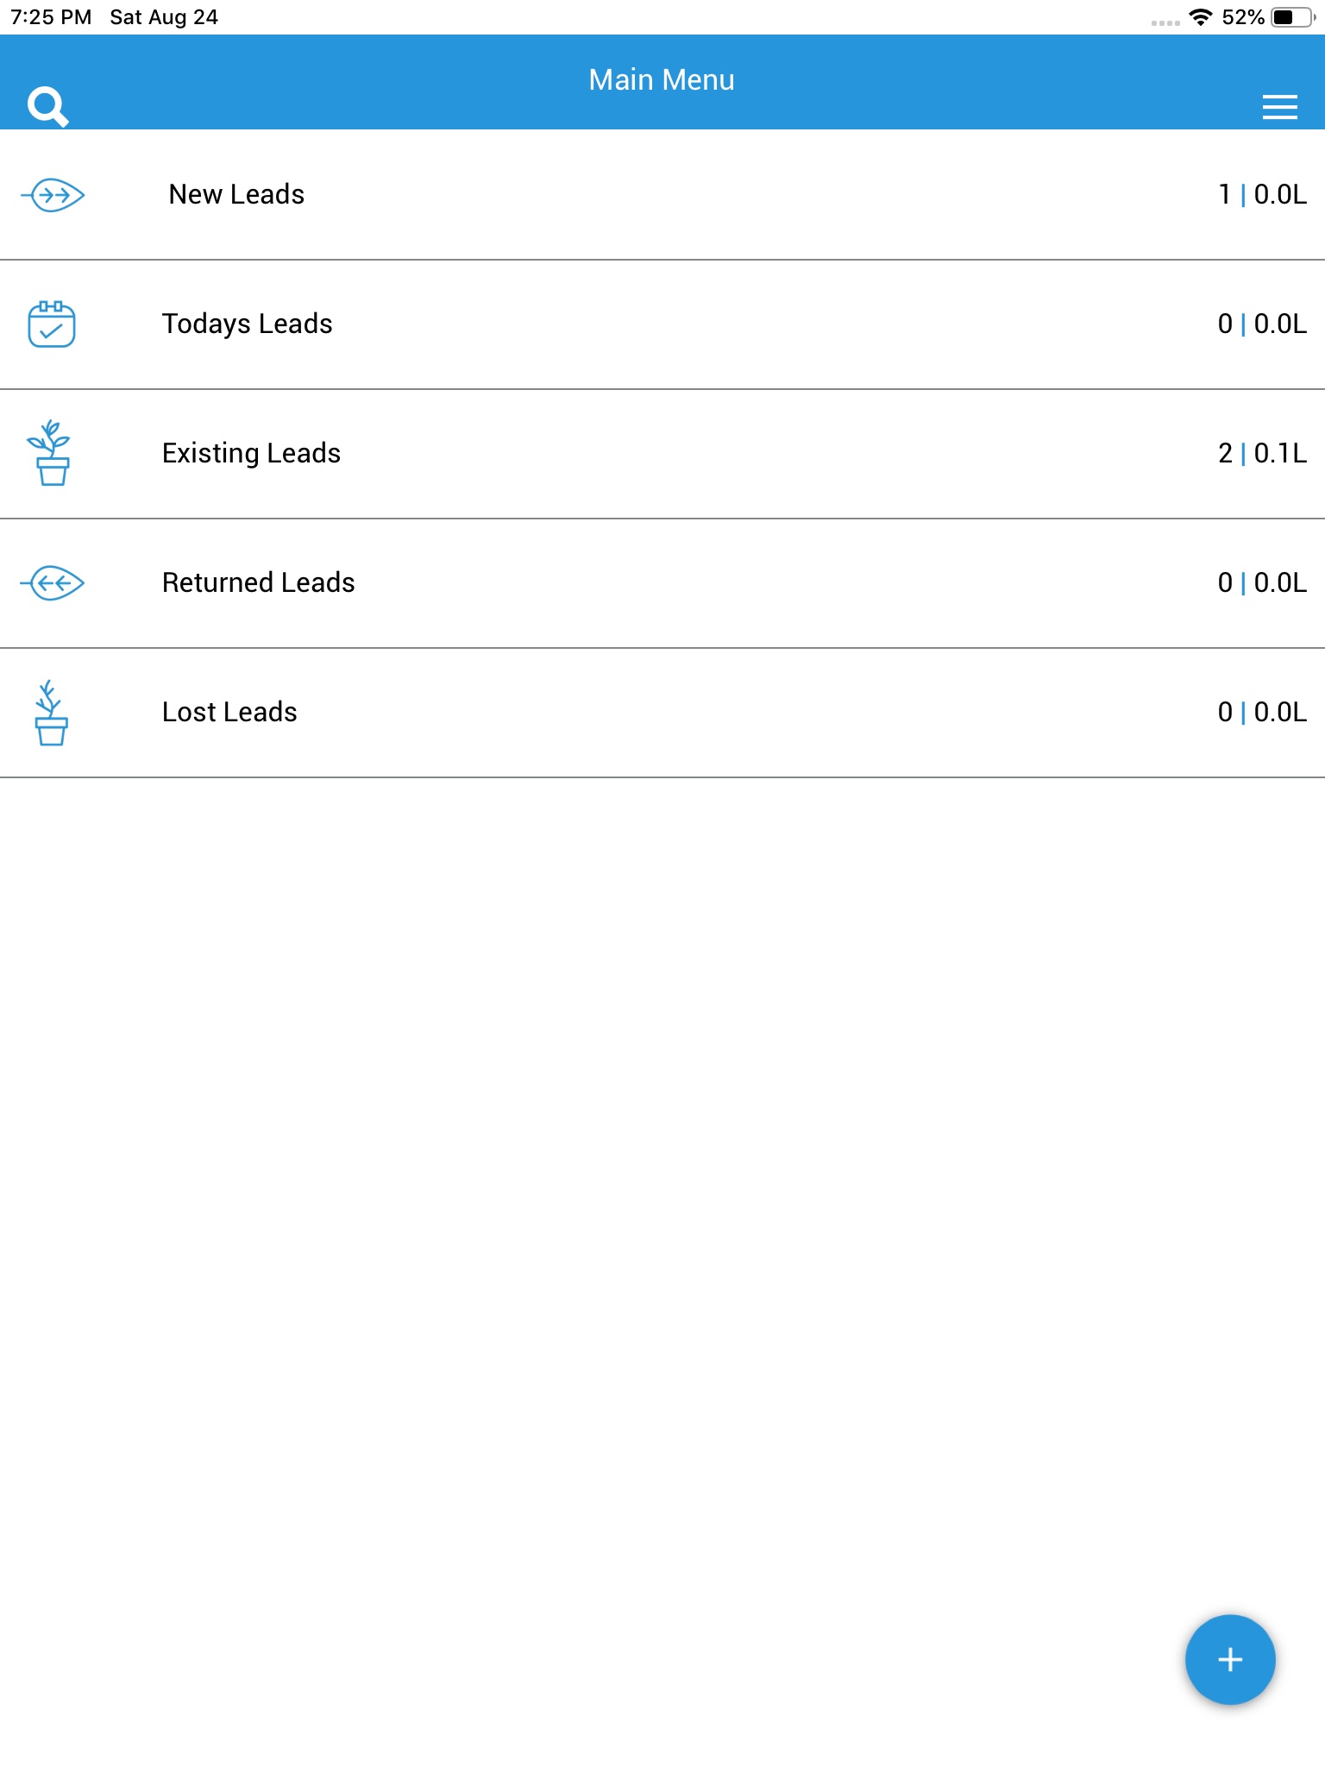The image size is (1325, 1767).
Task: Click the Existing Leads count 2 | 0.1L
Action: click(x=1261, y=454)
